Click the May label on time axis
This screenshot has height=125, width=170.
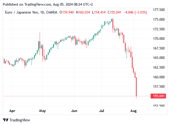[42, 111]
